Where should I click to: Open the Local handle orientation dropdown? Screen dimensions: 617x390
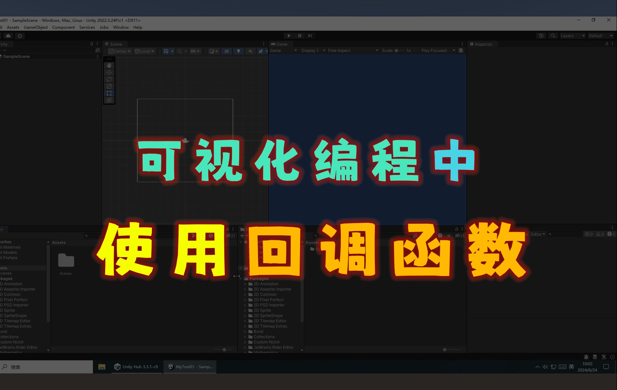pyautogui.click(x=145, y=51)
